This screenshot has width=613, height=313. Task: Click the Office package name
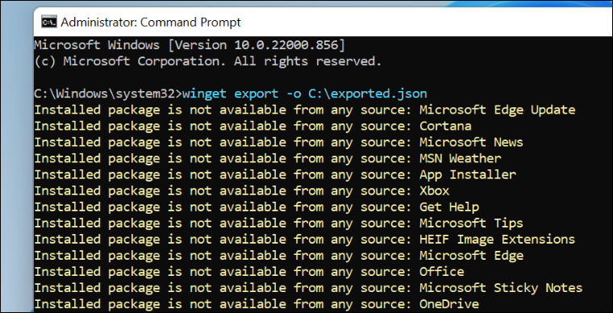[x=442, y=272]
